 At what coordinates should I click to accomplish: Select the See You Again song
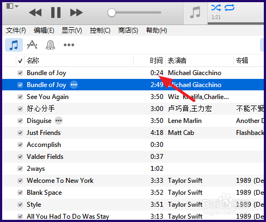tap(47, 97)
